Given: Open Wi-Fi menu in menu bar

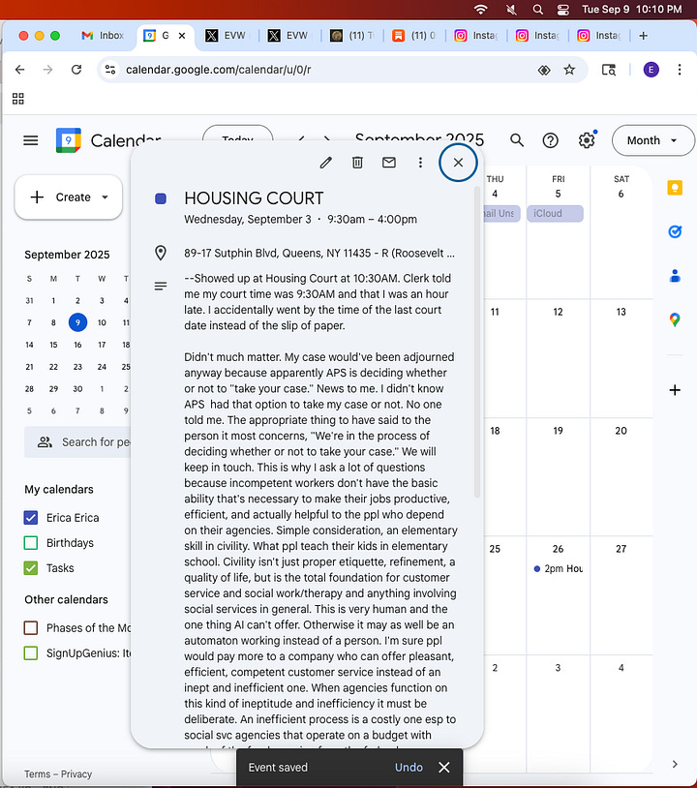Looking at the screenshot, I should [x=481, y=10].
